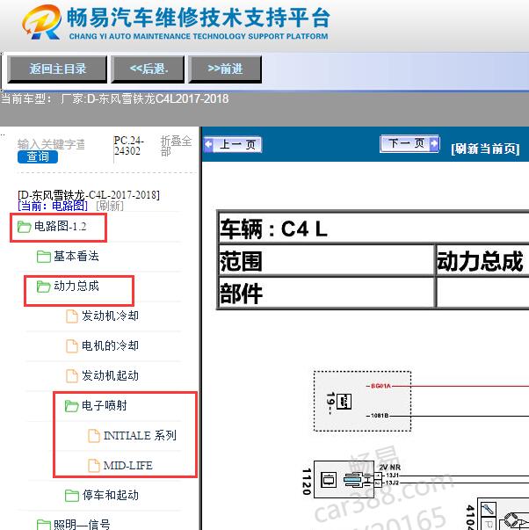Click the [刷新] link in sidebar
Screen dimensions: 529x530
click(110, 206)
